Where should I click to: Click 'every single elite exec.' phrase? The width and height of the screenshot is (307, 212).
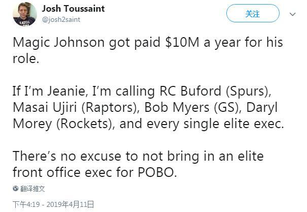[215, 124]
